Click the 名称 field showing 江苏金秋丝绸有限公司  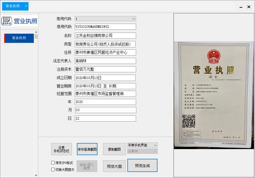pyautogui.click(x=105, y=35)
